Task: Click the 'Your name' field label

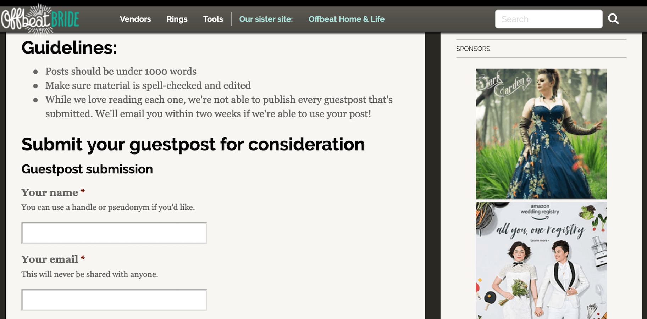Action: 50,192
